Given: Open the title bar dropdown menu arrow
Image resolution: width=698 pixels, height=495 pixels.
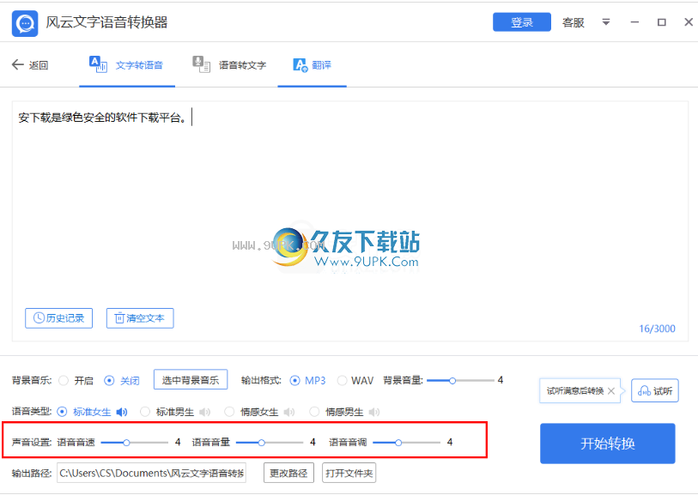Looking at the screenshot, I should (606, 21).
